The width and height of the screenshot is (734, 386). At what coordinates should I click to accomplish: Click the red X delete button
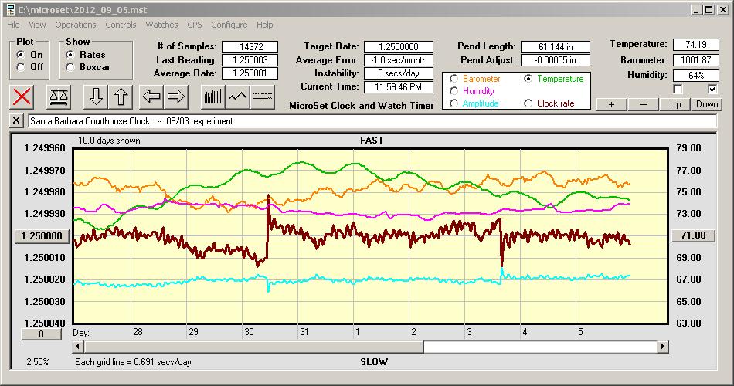tap(22, 96)
